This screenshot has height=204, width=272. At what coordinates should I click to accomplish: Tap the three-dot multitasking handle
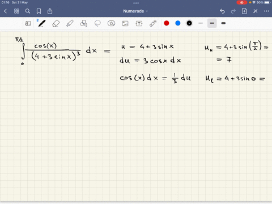[x=136, y=3]
